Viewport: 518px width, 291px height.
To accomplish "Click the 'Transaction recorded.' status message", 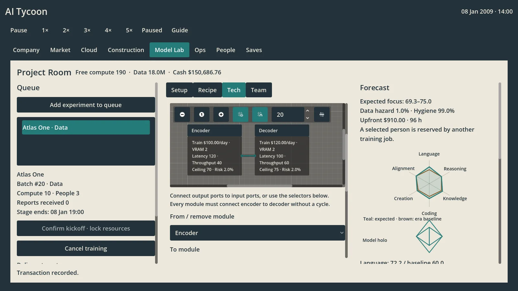I will pos(48,273).
